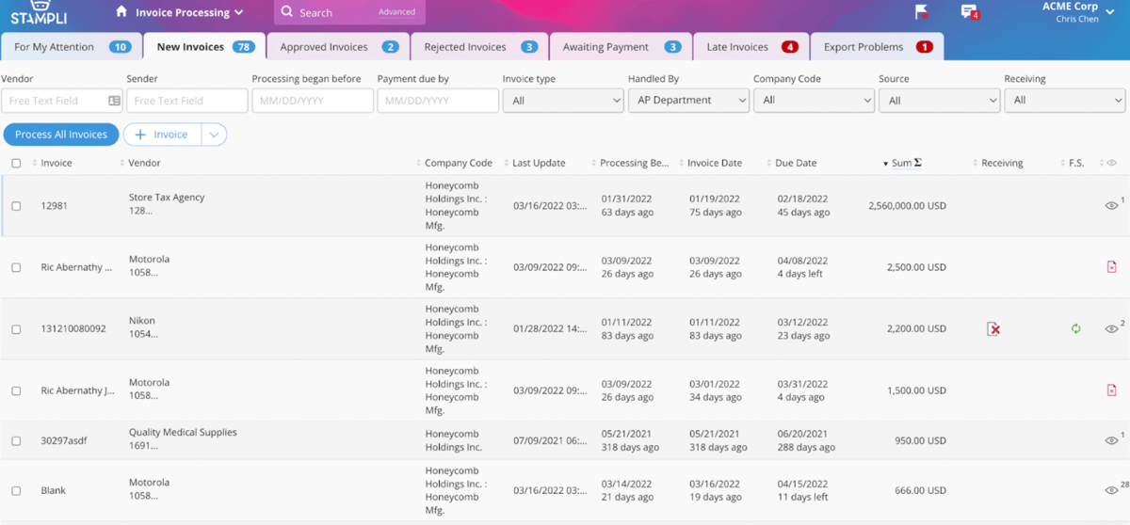This screenshot has height=525, width=1130.
Task: Open the flag notifications icon
Action: (922, 11)
